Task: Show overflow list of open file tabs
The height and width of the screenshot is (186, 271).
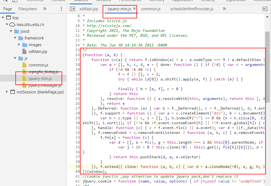Action: click(224, 9)
